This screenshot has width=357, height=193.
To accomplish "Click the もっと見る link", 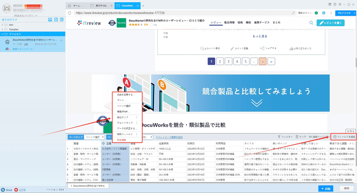I will click(x=260, y=36).
